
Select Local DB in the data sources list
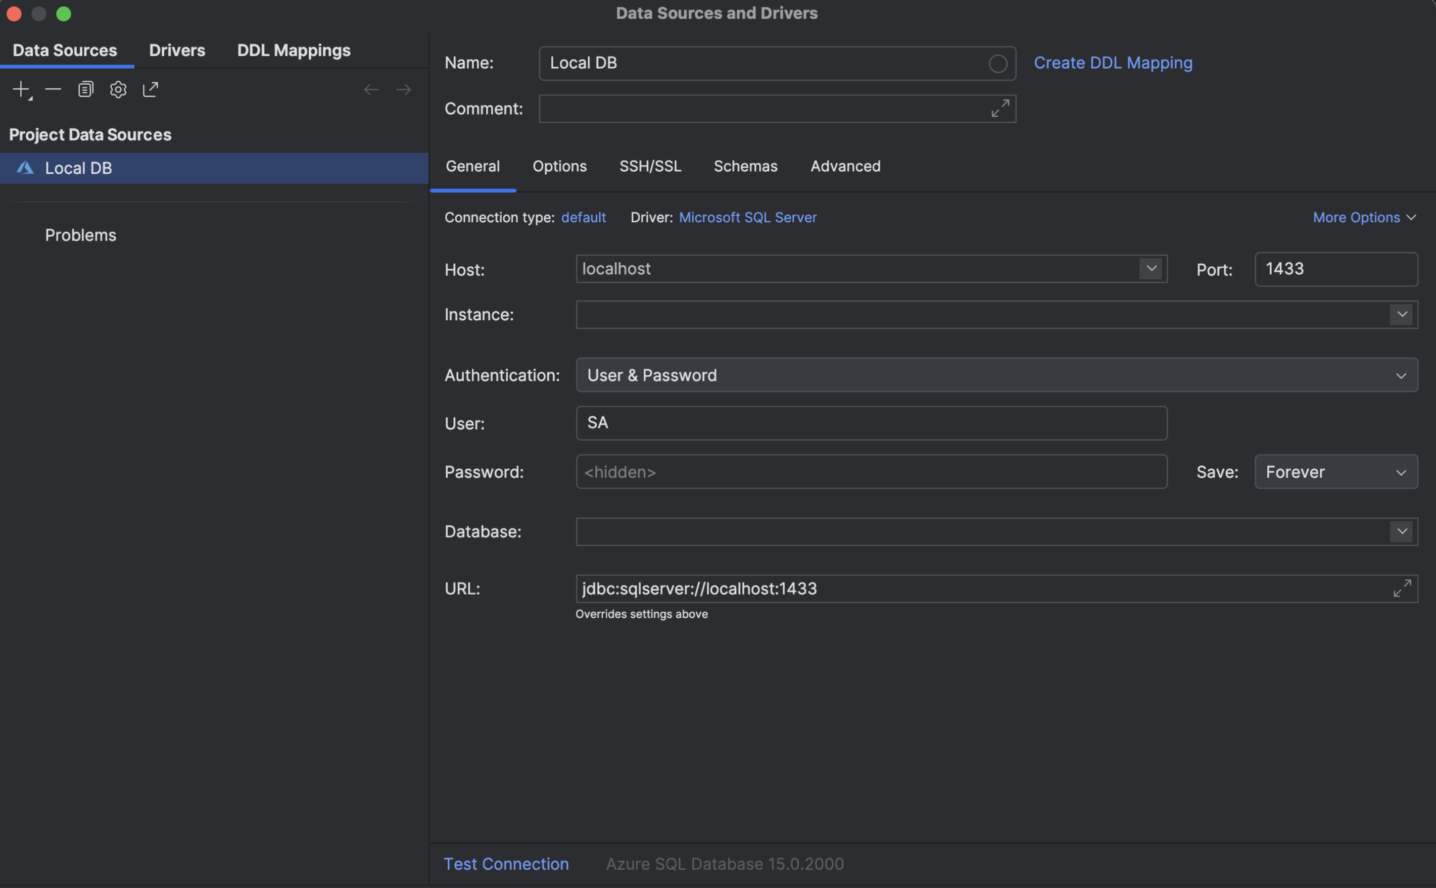tap(214, 169)
